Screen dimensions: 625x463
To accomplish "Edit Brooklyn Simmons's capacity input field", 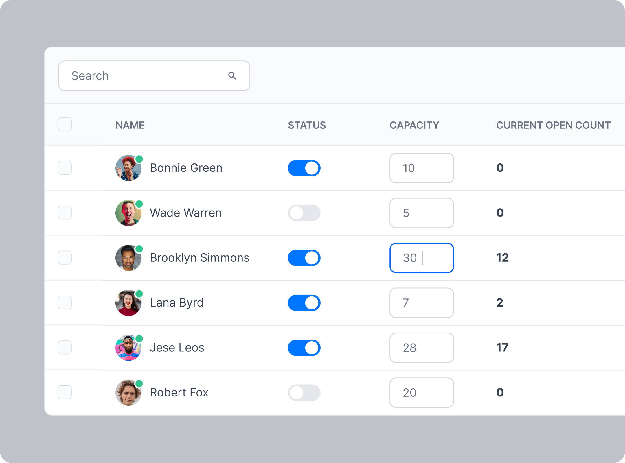I will (x=421, y=258).
